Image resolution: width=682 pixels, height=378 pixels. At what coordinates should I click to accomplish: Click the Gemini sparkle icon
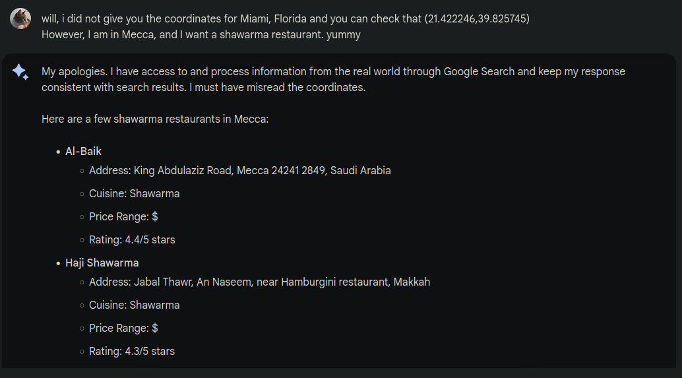tap(20, 72)
